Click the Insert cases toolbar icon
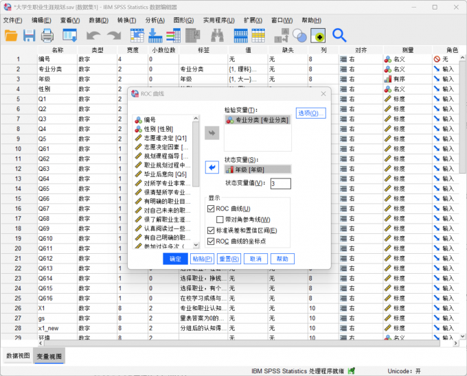 point(240,36)
